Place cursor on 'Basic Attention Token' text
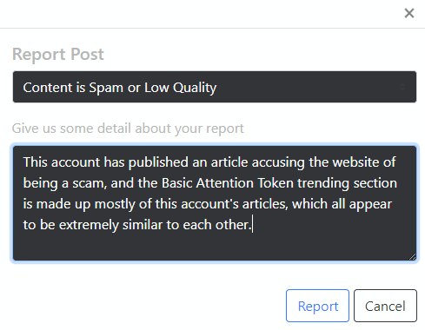The height and width of the screenshot is (330, 425). coord(228,183)
